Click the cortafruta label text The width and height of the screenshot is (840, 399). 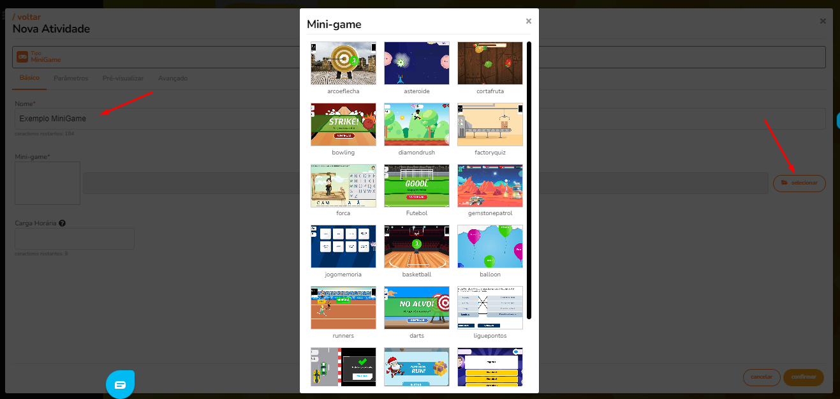490,91
